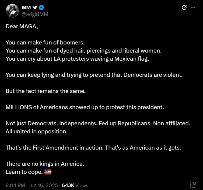Open the reader view icon at bottom right
The image size is (203, 190).
[x=193, y=185]
